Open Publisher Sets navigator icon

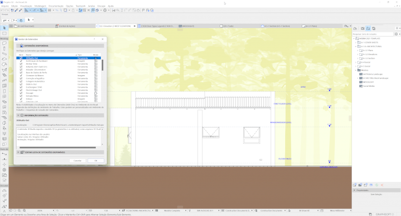pyautogui.click(x=374, y=29)
